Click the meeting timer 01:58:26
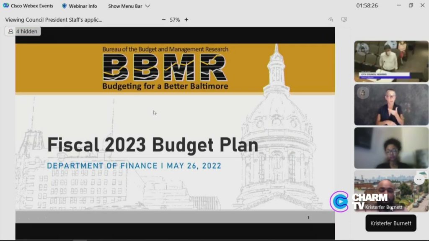Image resolution: width=429 pixels, height=241 pixels. pyautogui.click(x=367, y=5)
